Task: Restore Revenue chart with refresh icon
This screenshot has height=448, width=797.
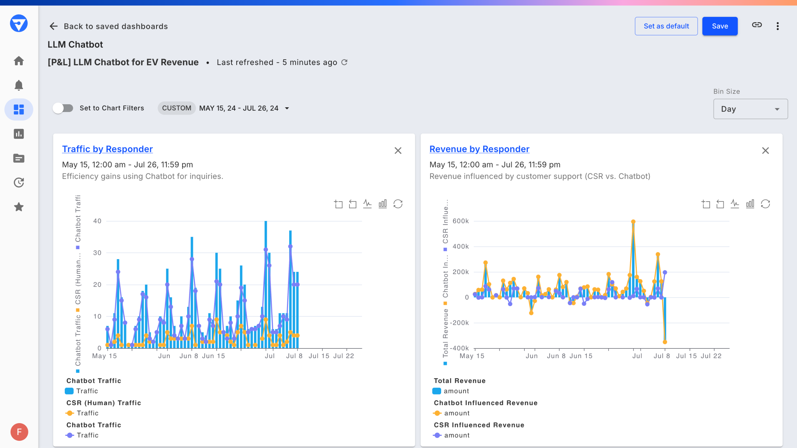Action: pos(765,204)
